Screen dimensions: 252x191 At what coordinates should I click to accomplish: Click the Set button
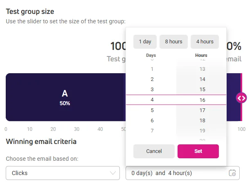[x=198, y=151]
